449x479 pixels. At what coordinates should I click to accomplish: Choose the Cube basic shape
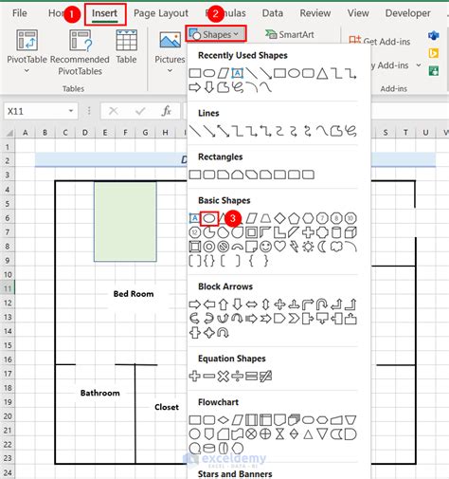click(x=350, y=232)
